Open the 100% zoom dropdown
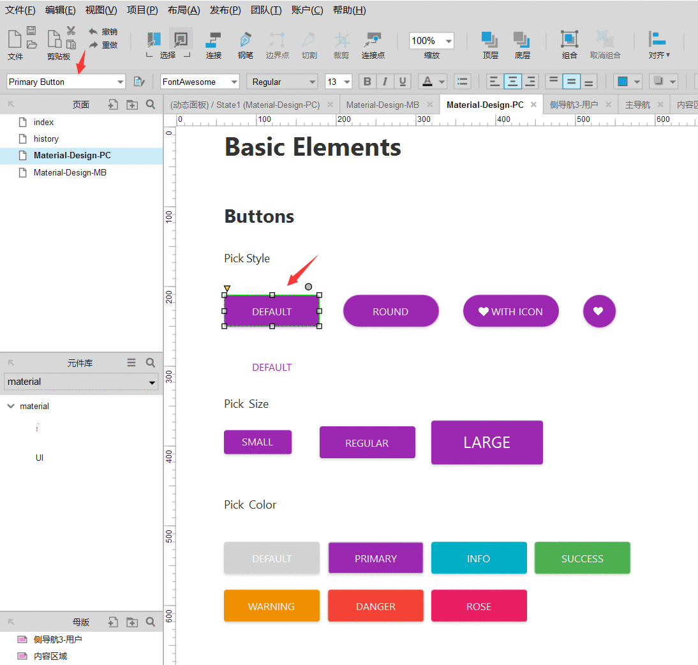Viewport: 698px width, 665px height. point(449,41)
